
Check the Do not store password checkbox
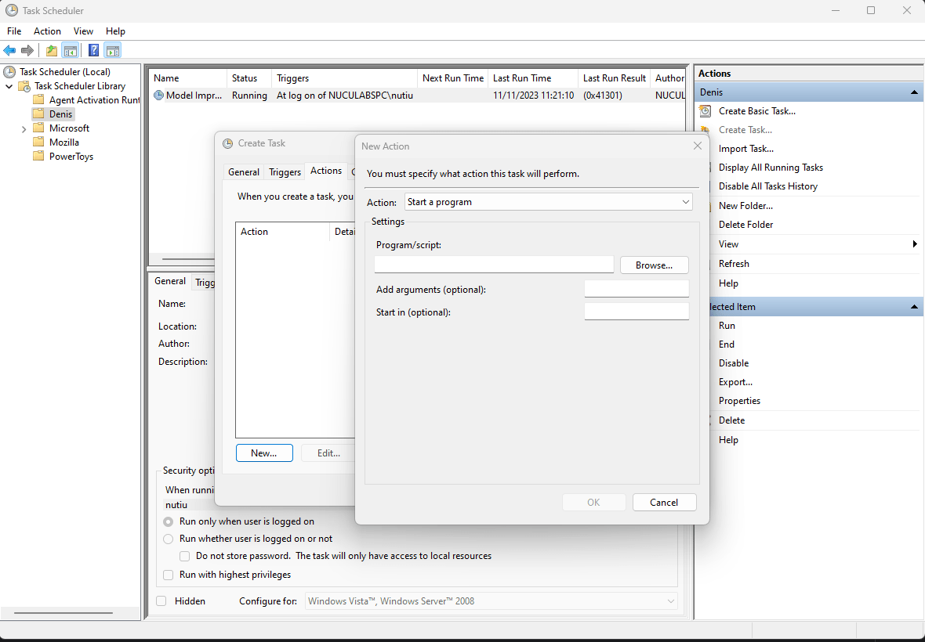coord(184,556)
